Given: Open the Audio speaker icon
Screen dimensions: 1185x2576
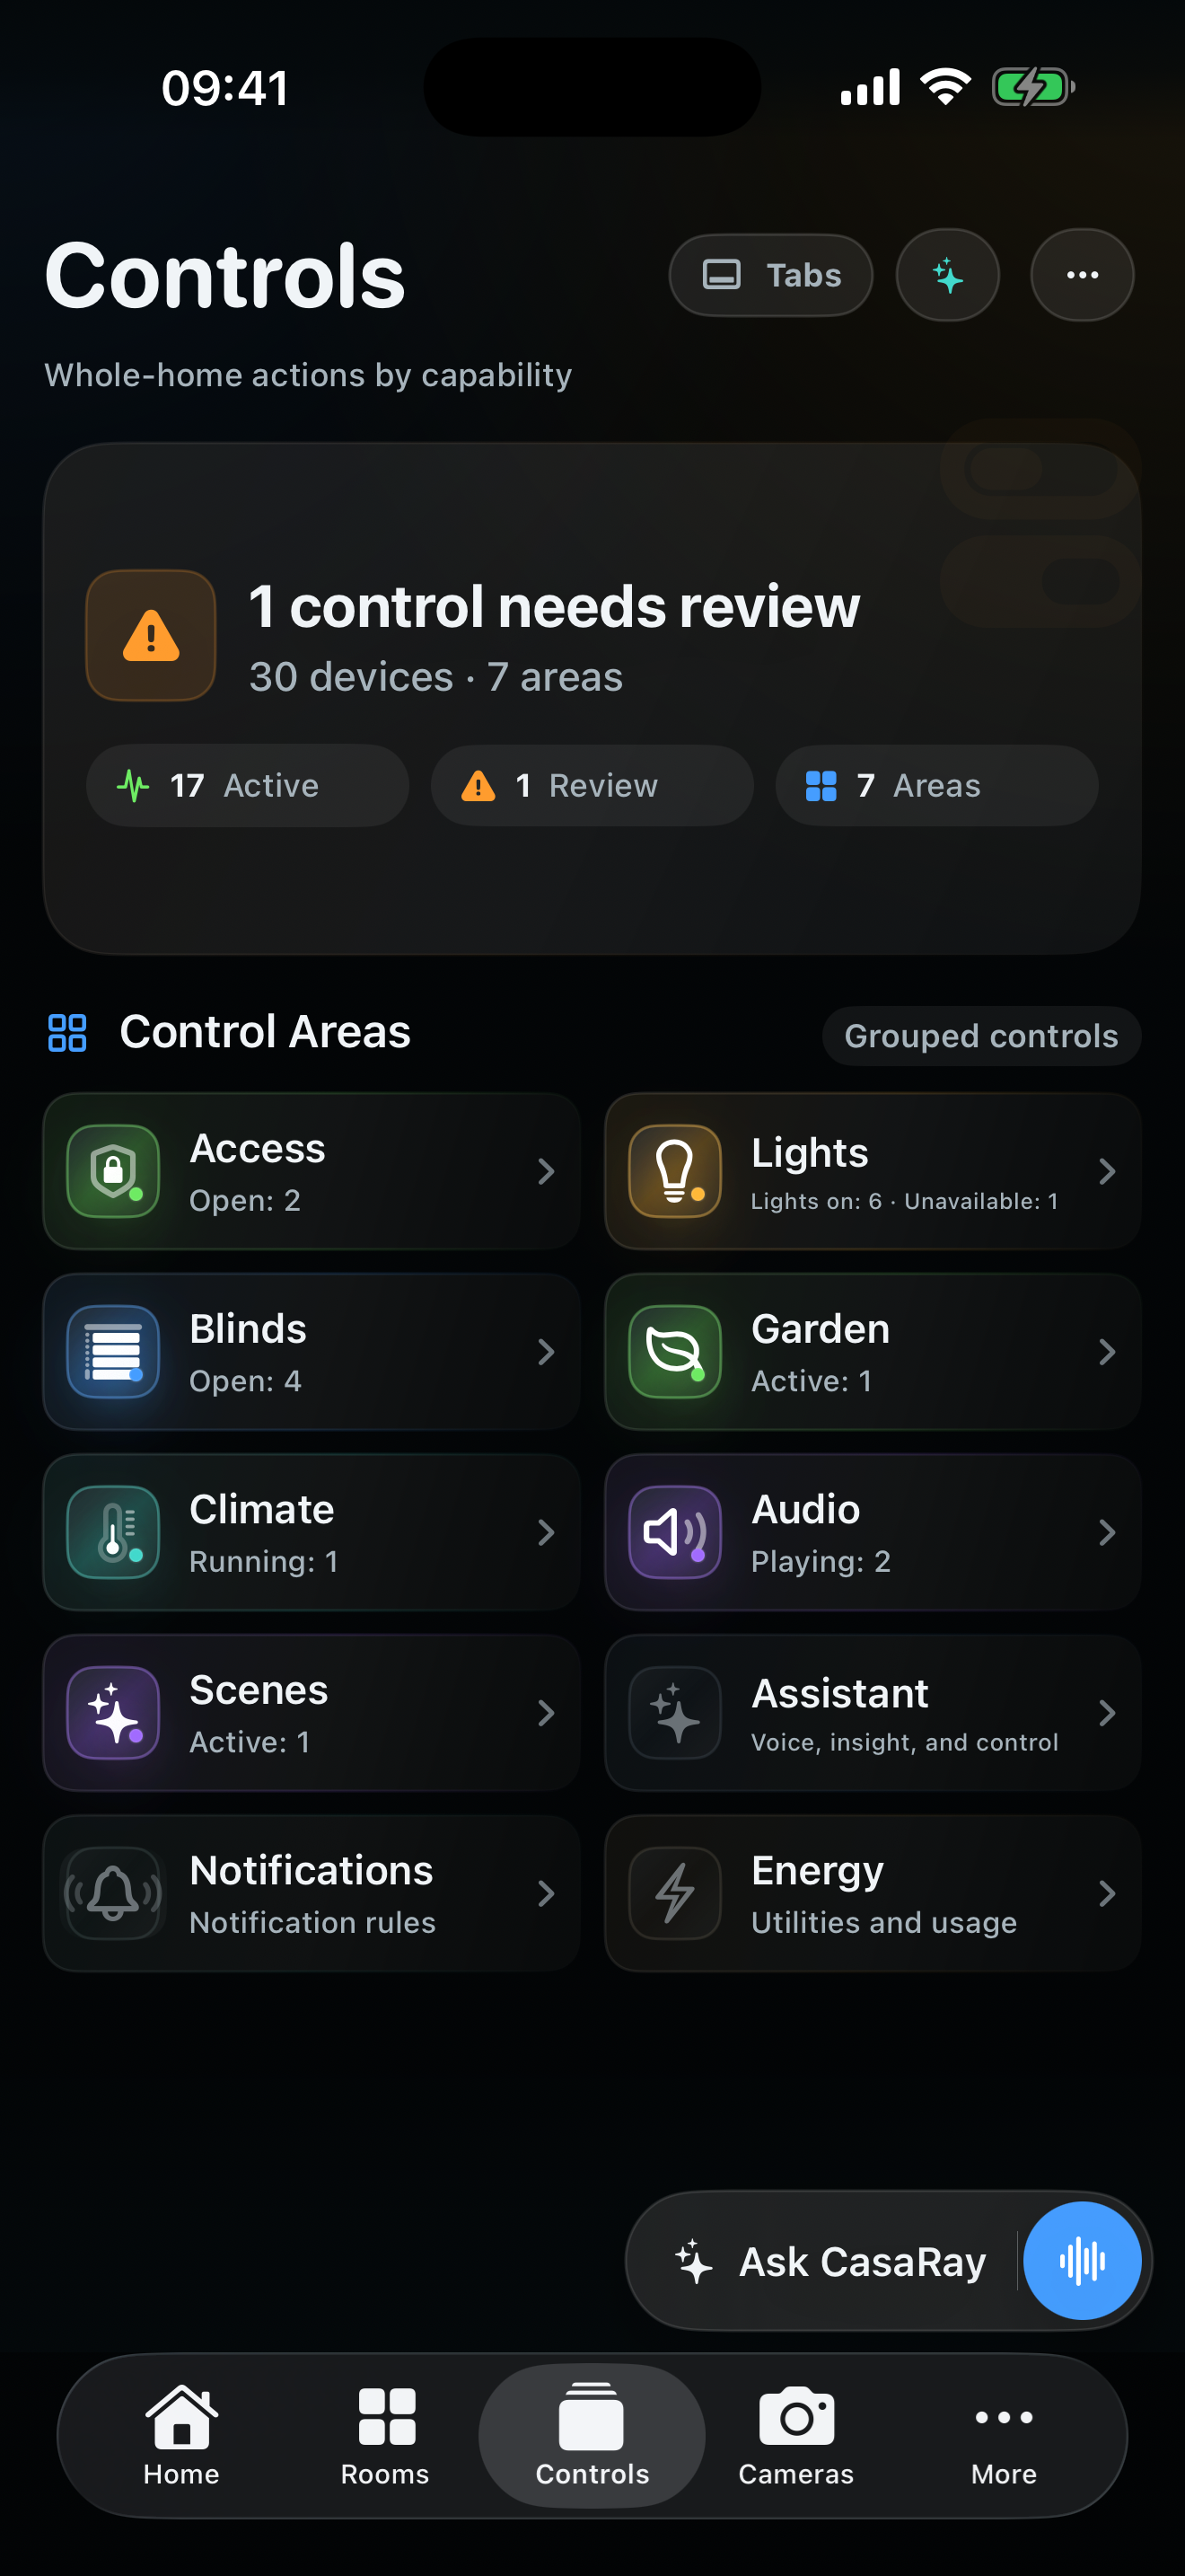Looking at the screenshot, I should pos(674,1532).
